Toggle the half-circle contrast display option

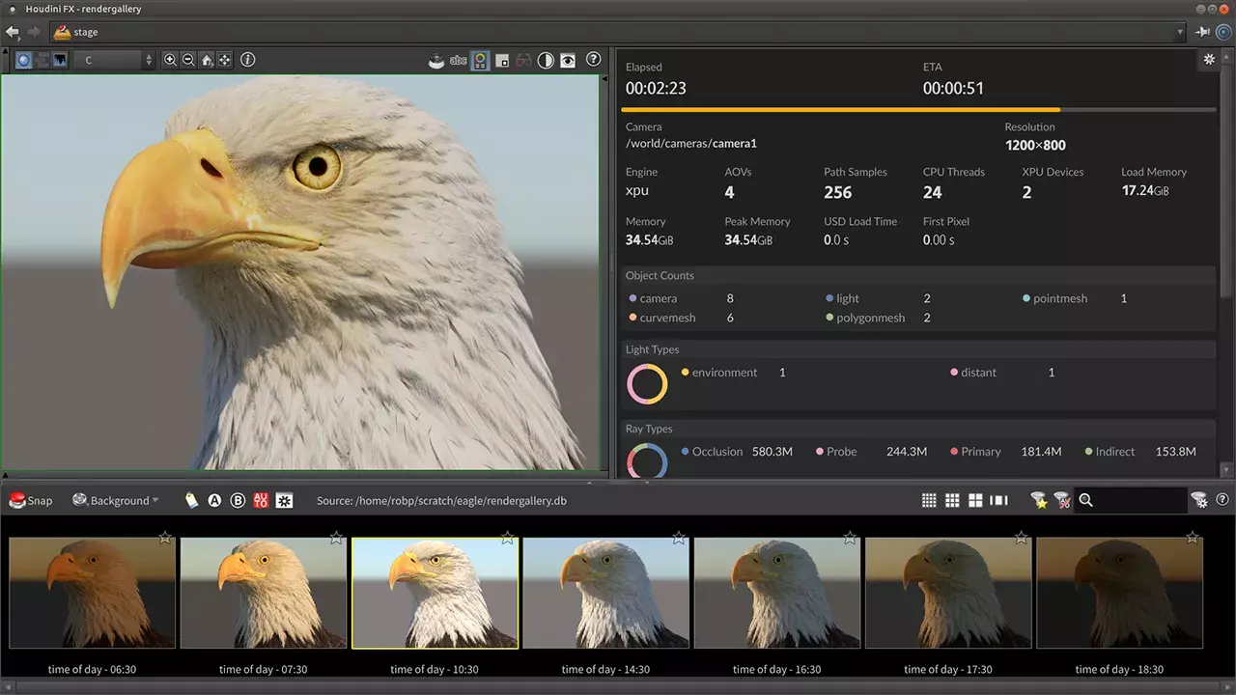(546, 60)
